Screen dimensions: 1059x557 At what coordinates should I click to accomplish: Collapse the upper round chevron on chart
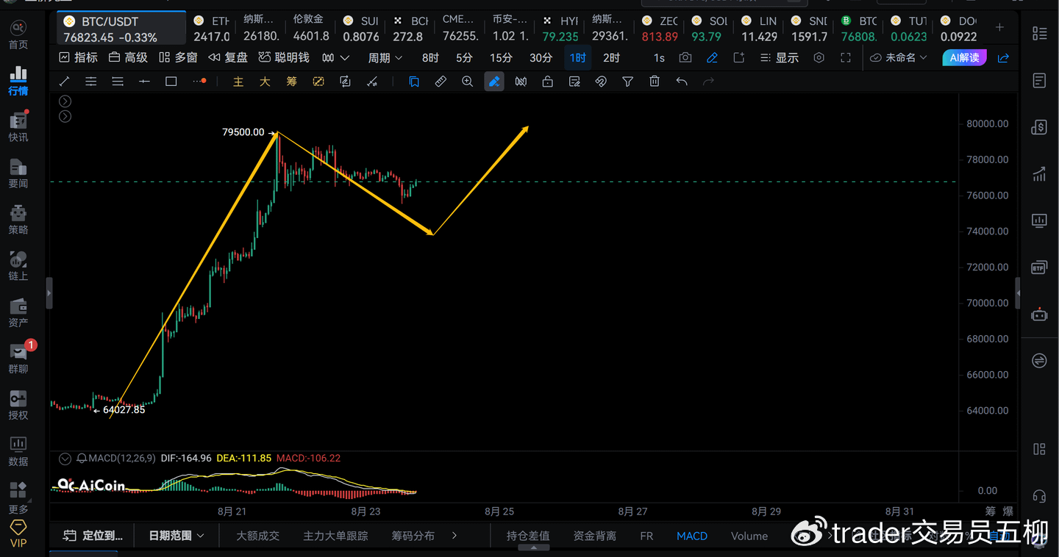click(x=65, y=101)
